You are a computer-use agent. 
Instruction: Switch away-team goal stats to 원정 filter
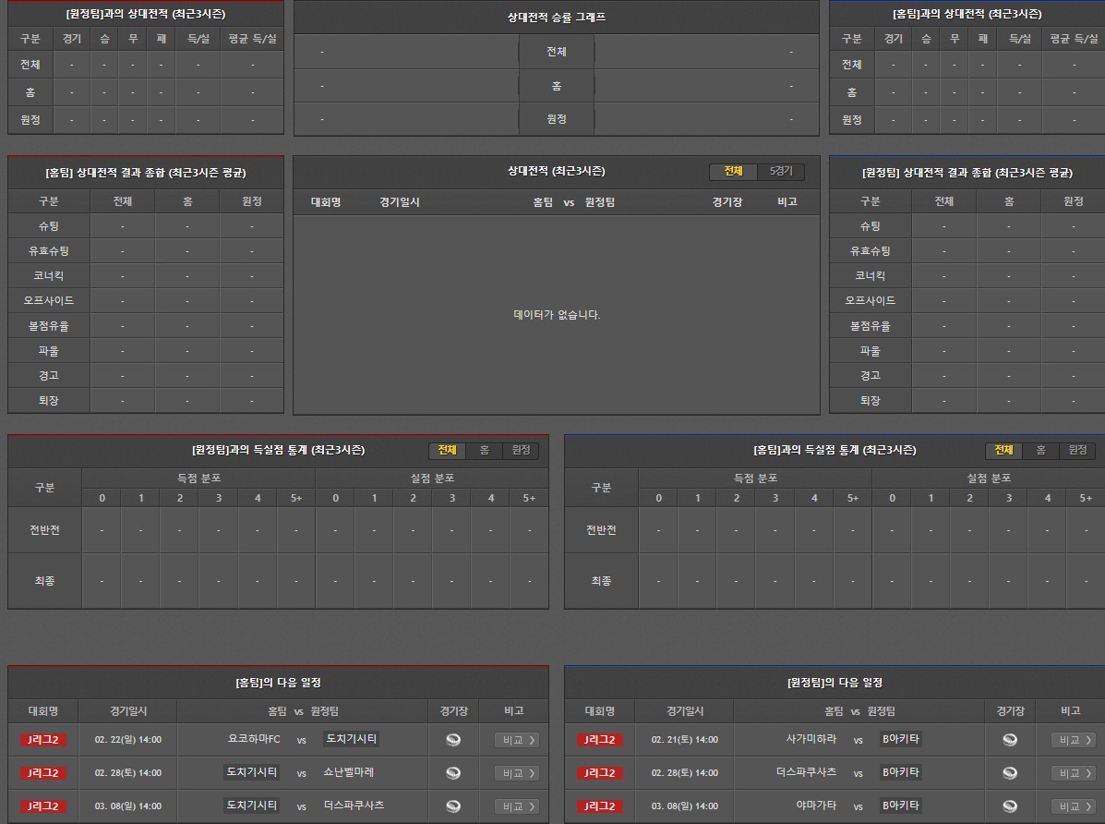(1077, 450)
